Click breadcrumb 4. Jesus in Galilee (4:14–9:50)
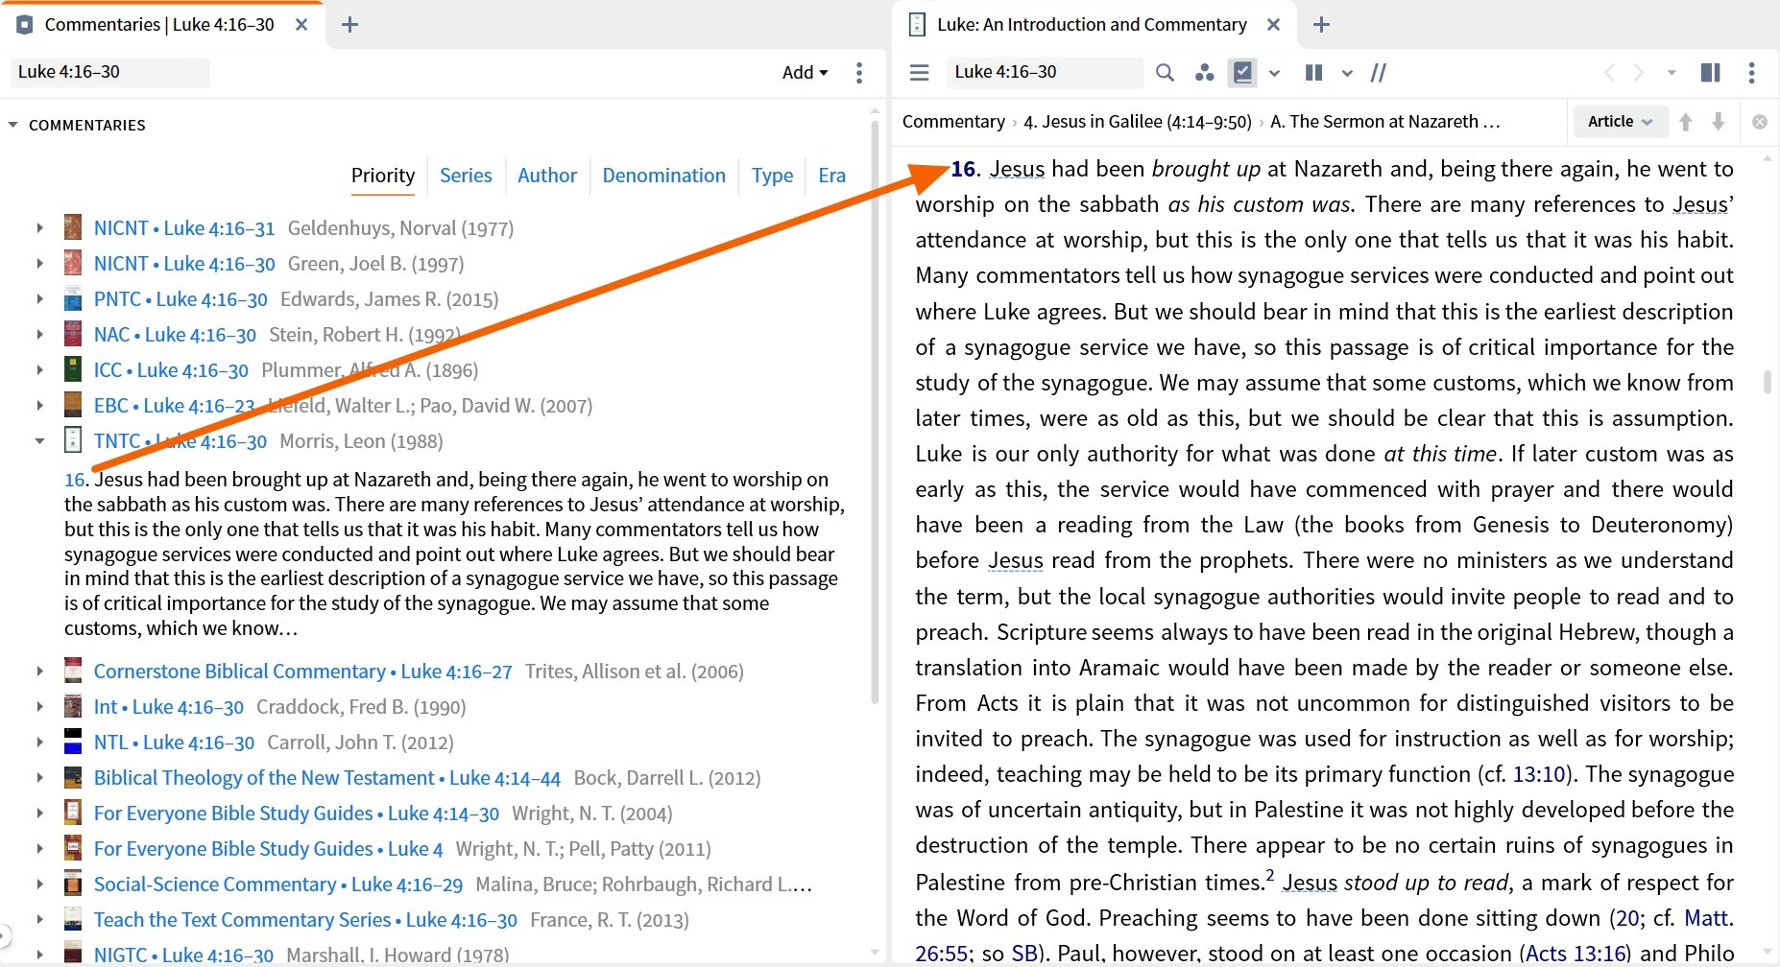 click(x=1138, y=122)
